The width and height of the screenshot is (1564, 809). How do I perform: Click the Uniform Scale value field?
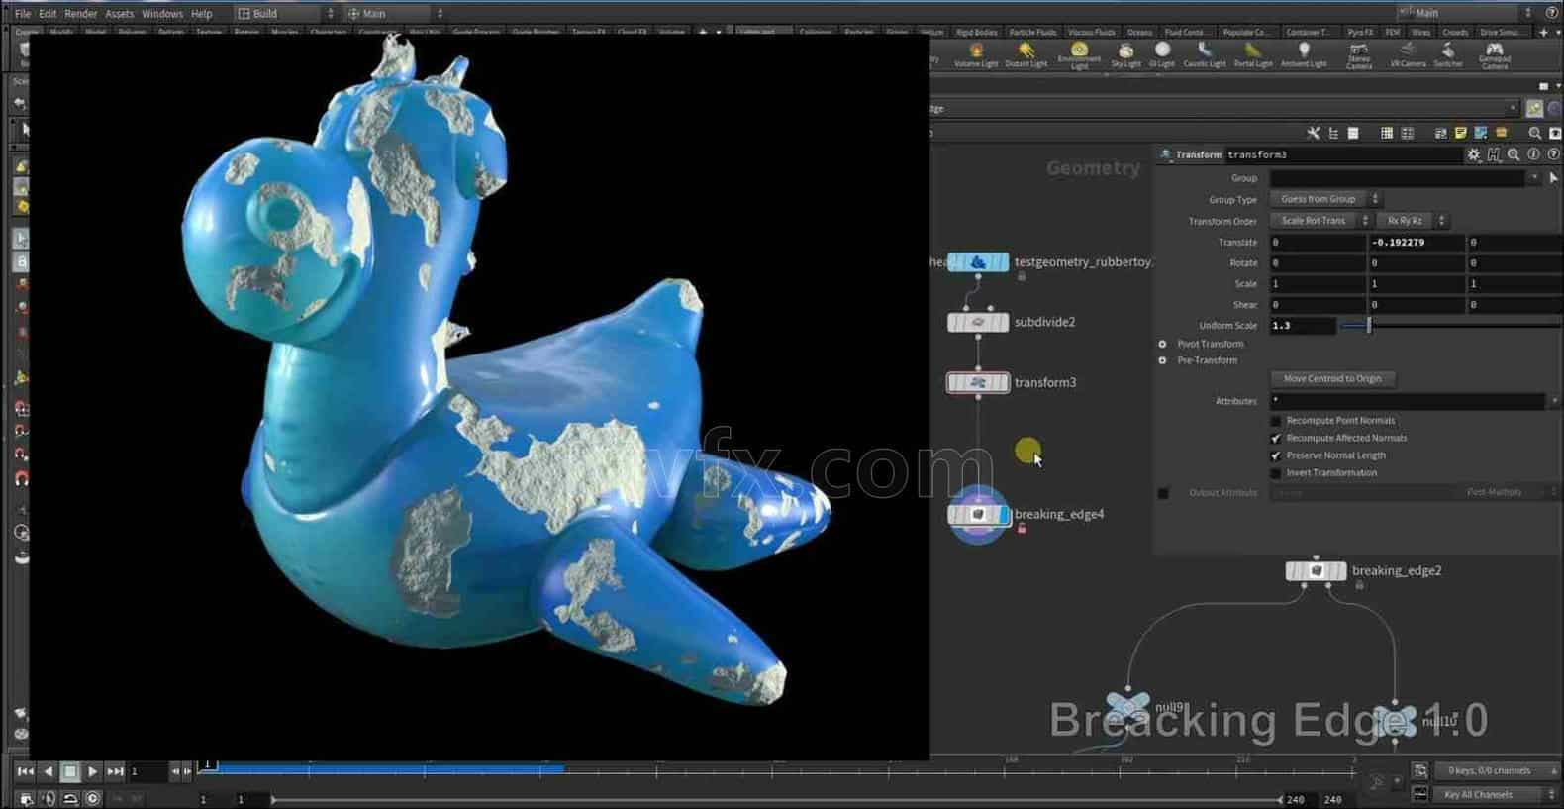1303,326
